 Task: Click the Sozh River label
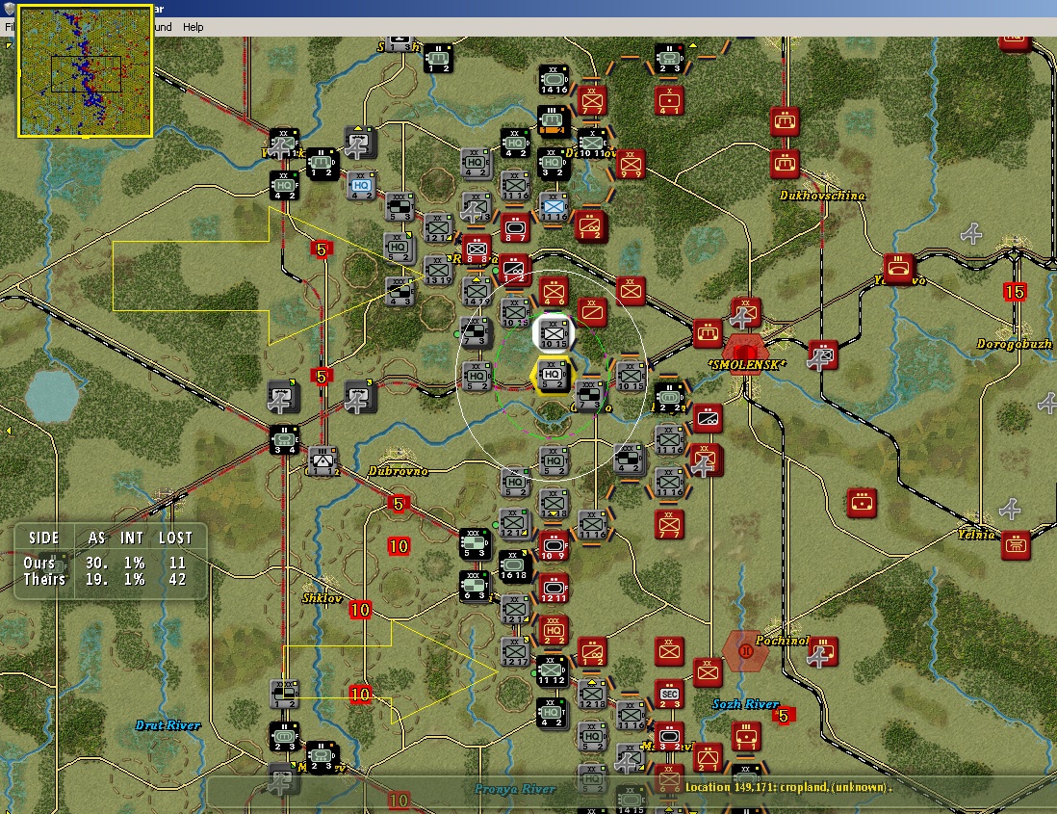746,704
